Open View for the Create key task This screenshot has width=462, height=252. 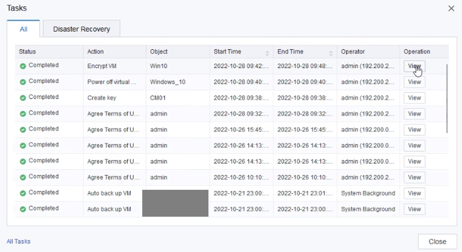click(x=414, y=98)
